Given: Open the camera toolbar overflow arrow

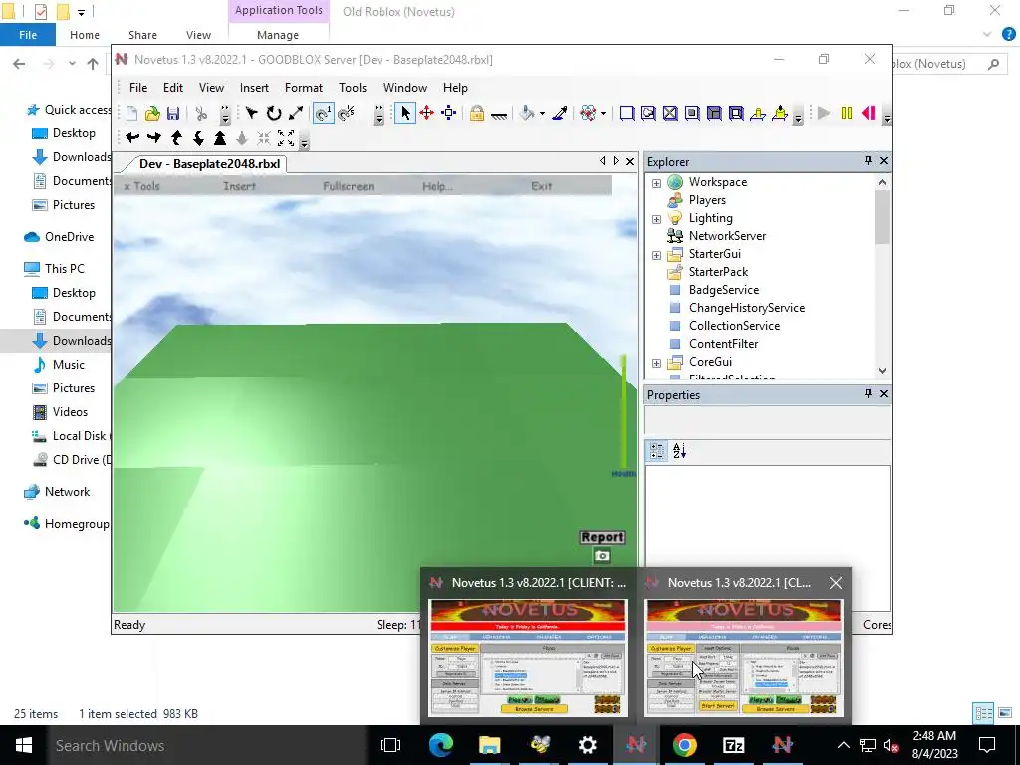Looking at the screenshot, I should (304, 140).
